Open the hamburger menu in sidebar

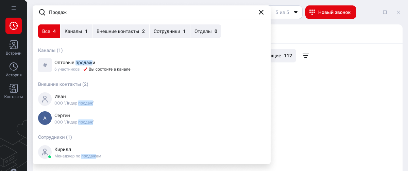pyautogui.click(x=14, y=8)
